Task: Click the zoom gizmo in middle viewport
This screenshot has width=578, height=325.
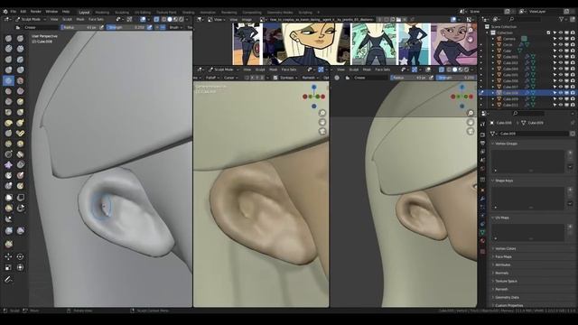Action: (x=322, y=113)
